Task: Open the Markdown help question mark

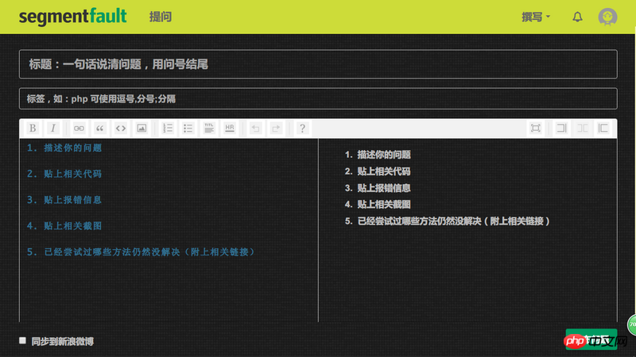Action: (302, 129)
